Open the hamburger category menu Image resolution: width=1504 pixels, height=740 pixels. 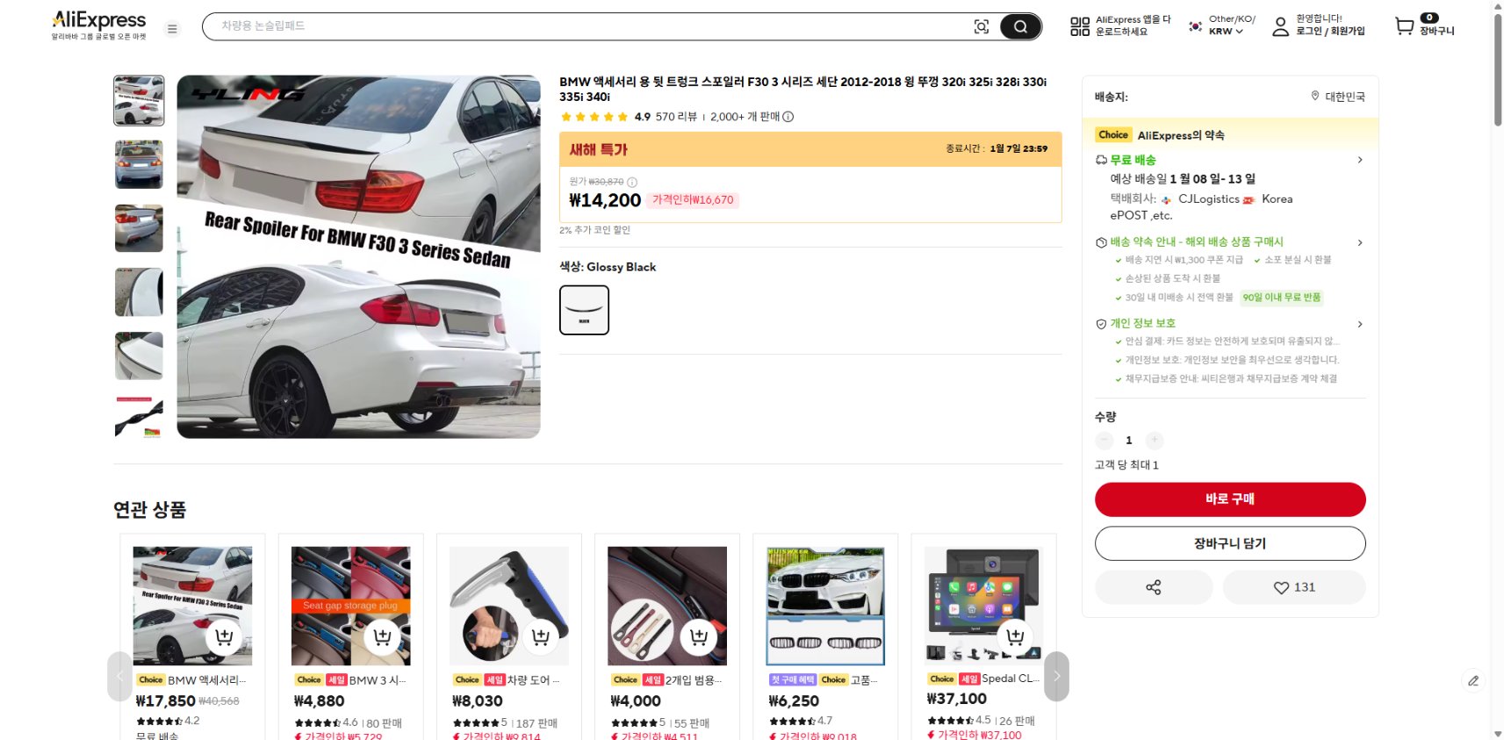click(x=172, y=29)
